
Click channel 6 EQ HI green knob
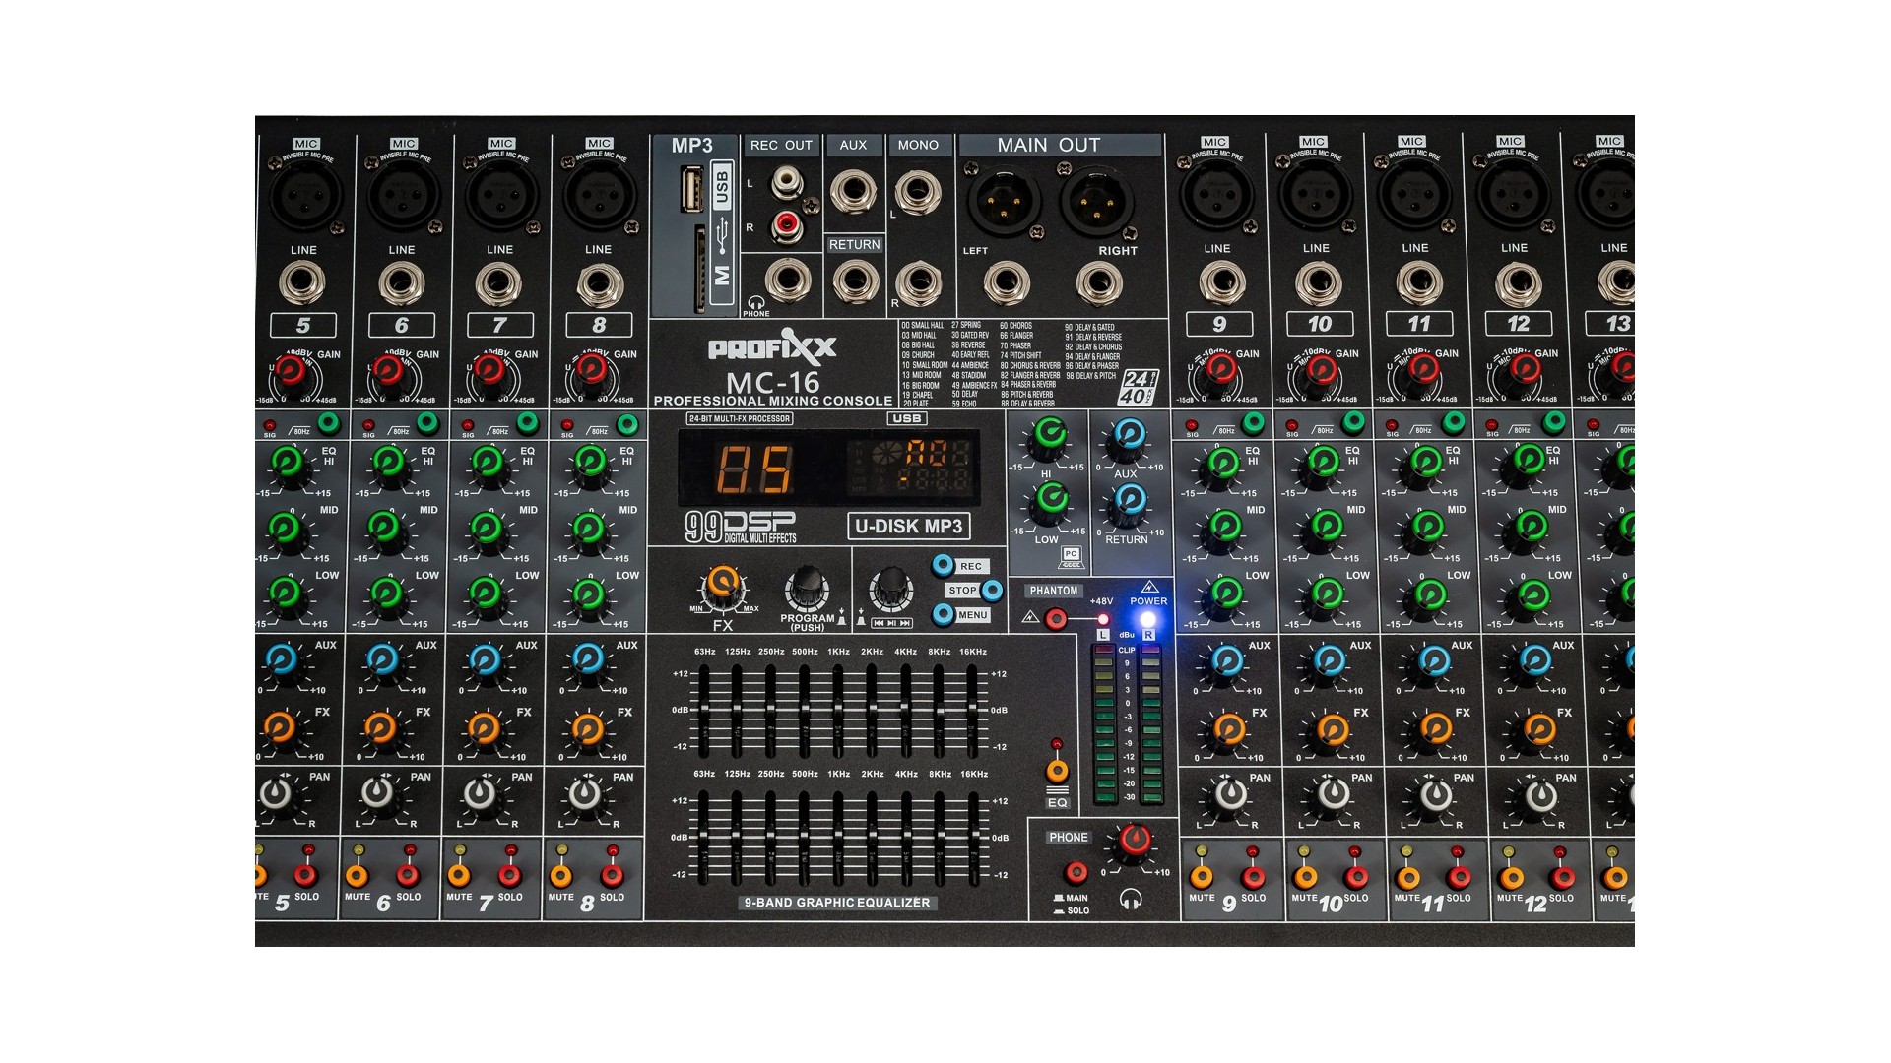388,462
